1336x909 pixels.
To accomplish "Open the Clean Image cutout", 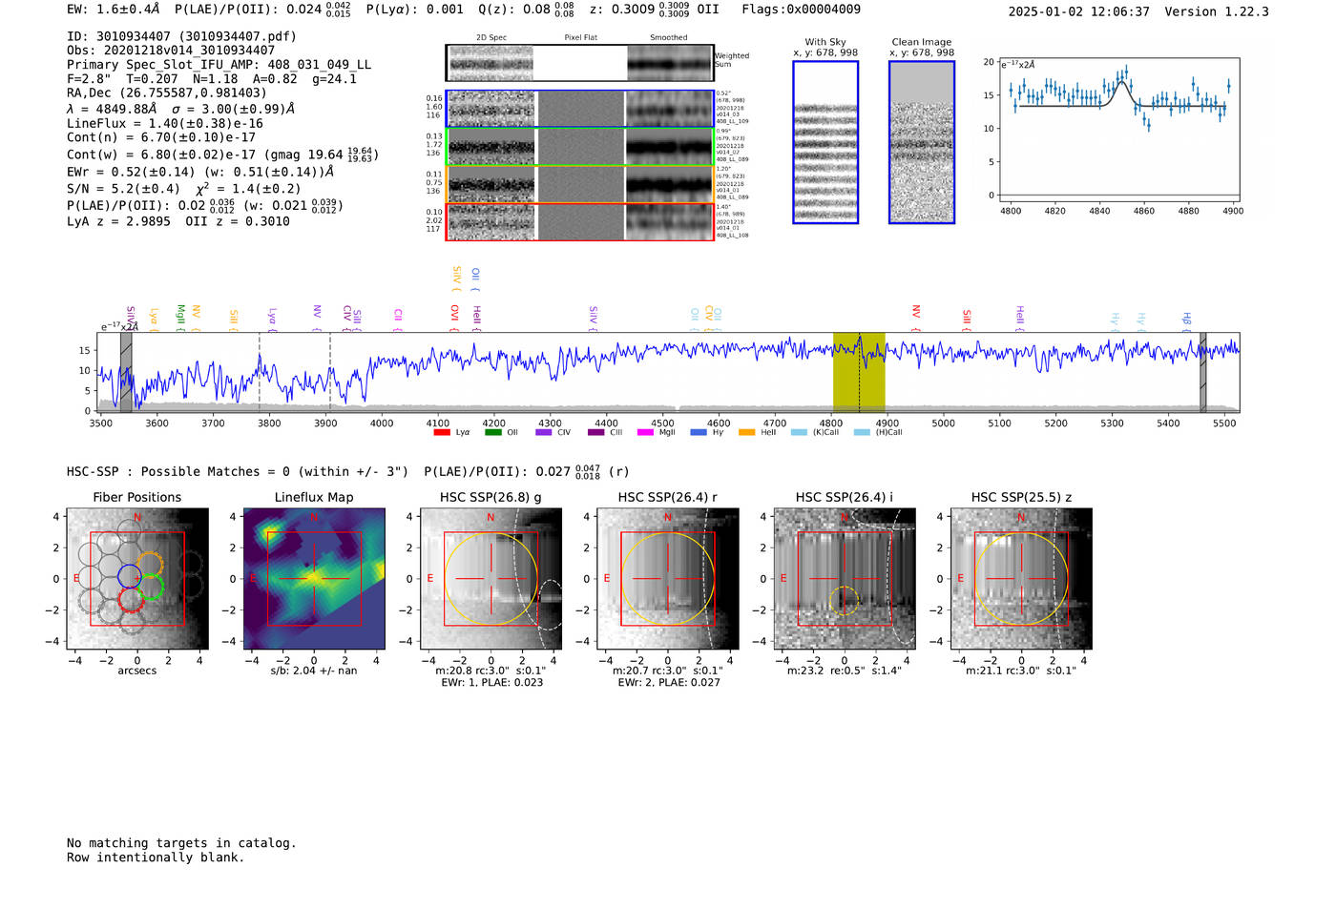I will [922, 142].
